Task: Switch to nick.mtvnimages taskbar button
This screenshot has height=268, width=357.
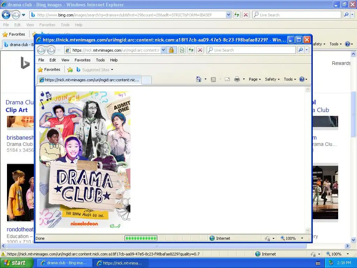Action: (120, 263)
